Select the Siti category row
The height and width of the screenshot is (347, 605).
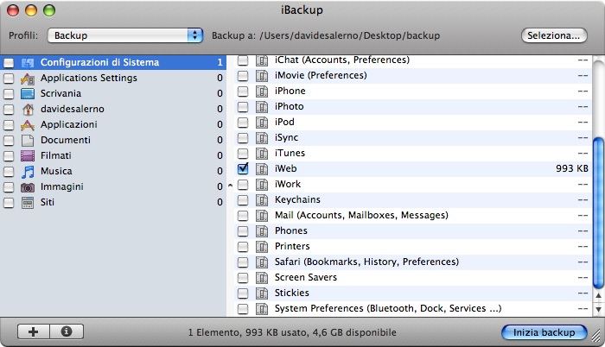[x=113, y=202]
